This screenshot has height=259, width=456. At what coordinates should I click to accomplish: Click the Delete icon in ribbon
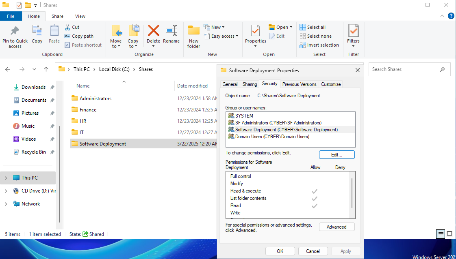153,32
